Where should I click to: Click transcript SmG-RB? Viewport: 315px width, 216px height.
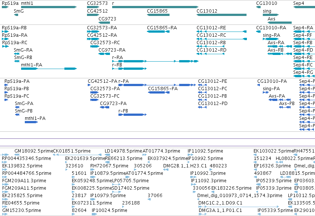tap(23, 58)
